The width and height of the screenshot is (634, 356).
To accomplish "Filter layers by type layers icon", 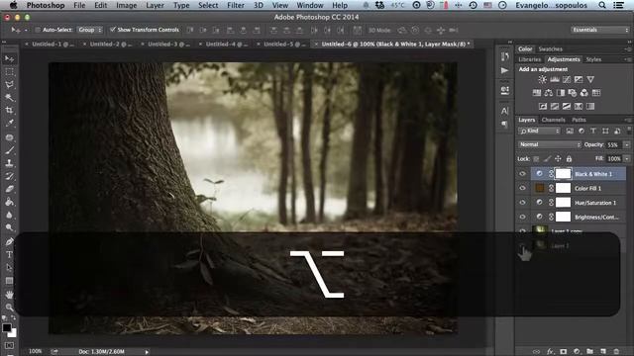I will tap(593, 131).
